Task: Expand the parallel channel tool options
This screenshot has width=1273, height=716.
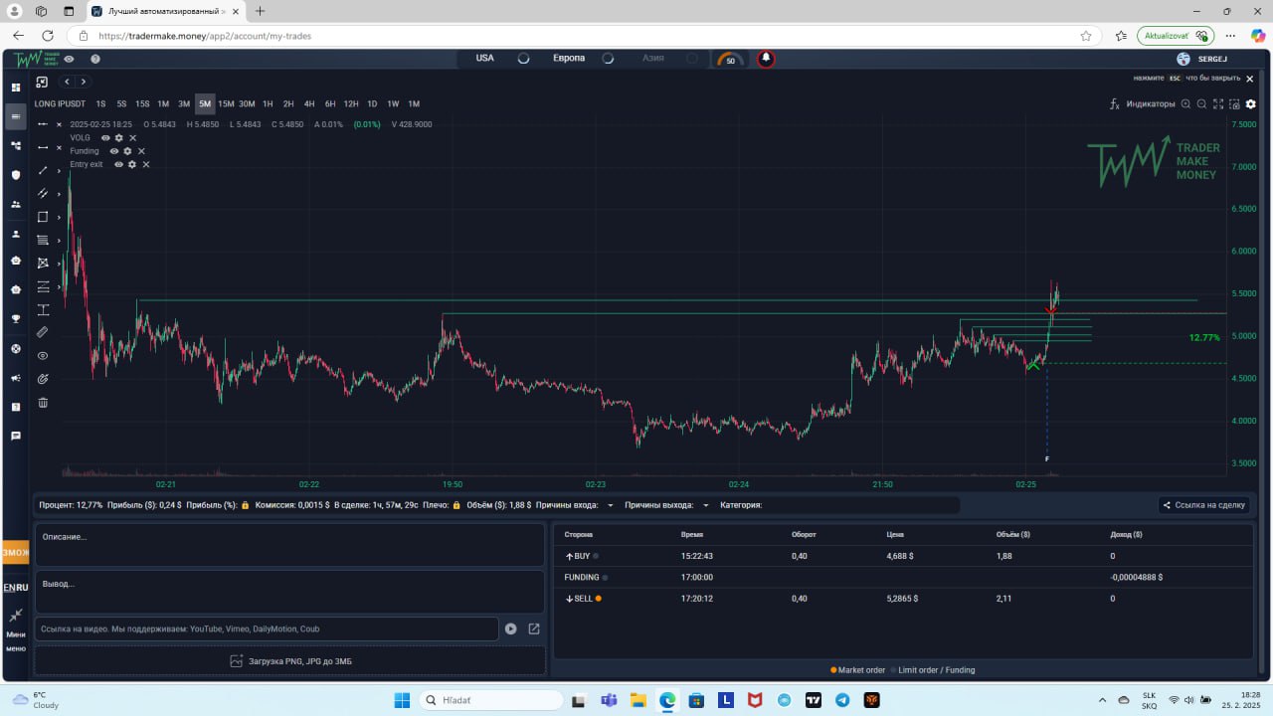Action: (59, 194)
